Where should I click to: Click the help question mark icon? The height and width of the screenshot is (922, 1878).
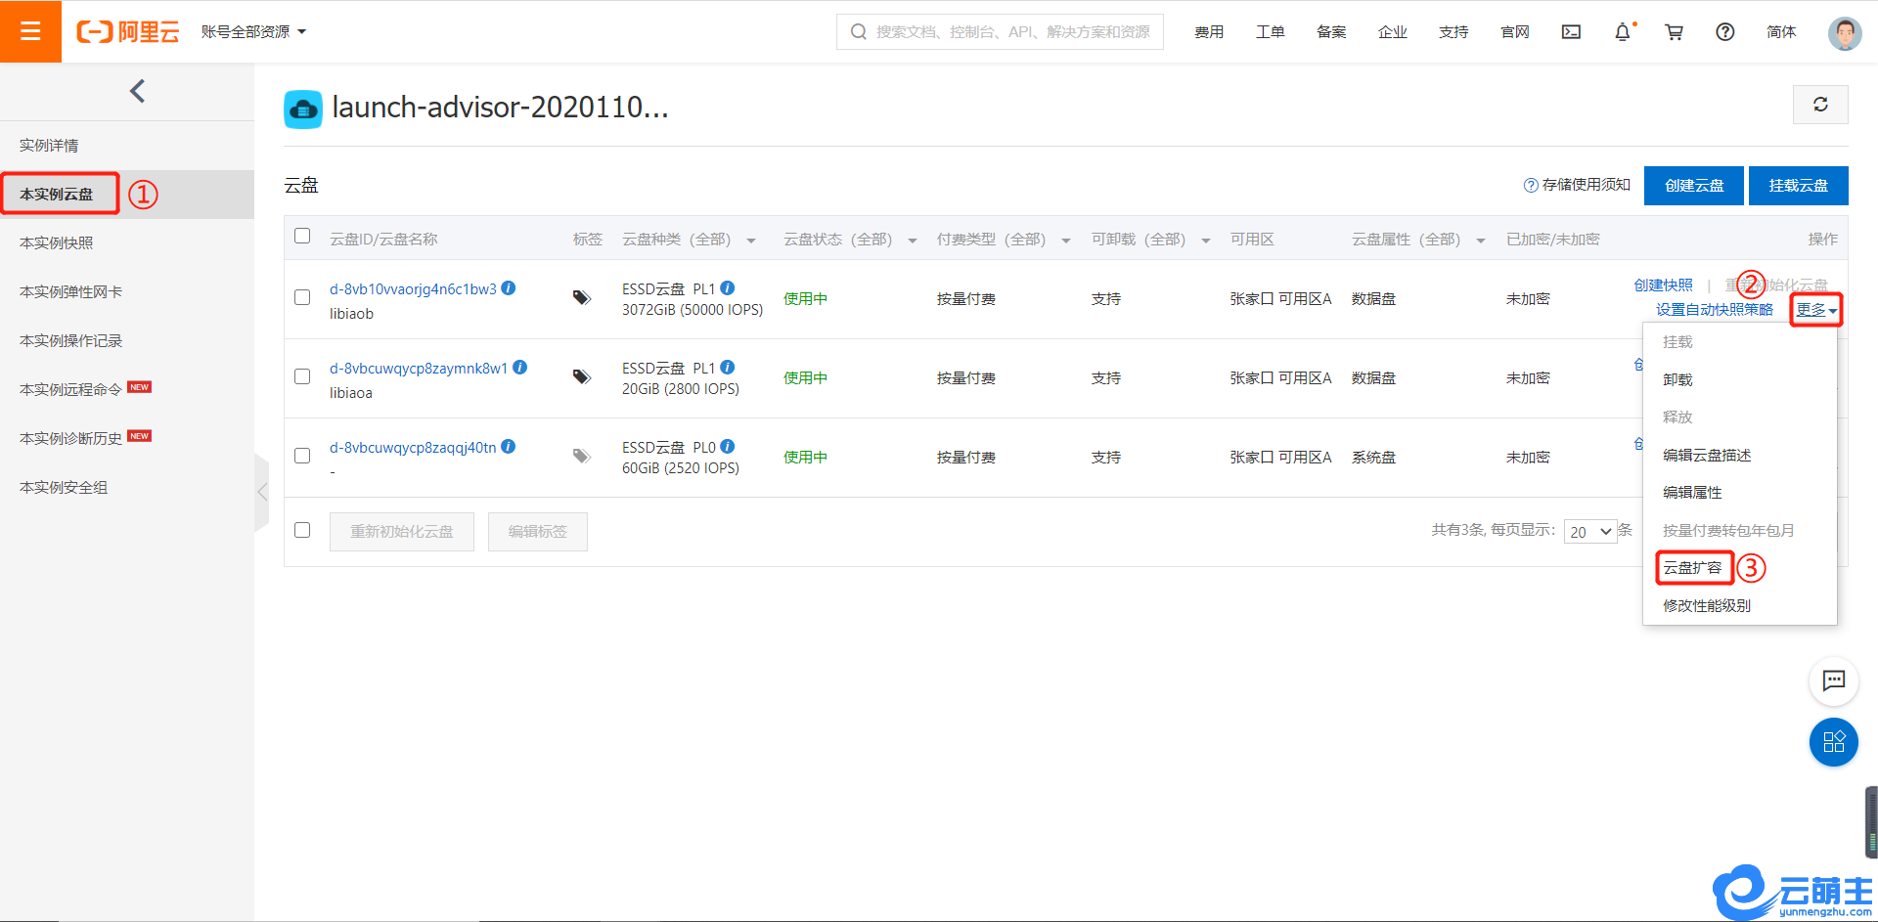[1724, 32]
